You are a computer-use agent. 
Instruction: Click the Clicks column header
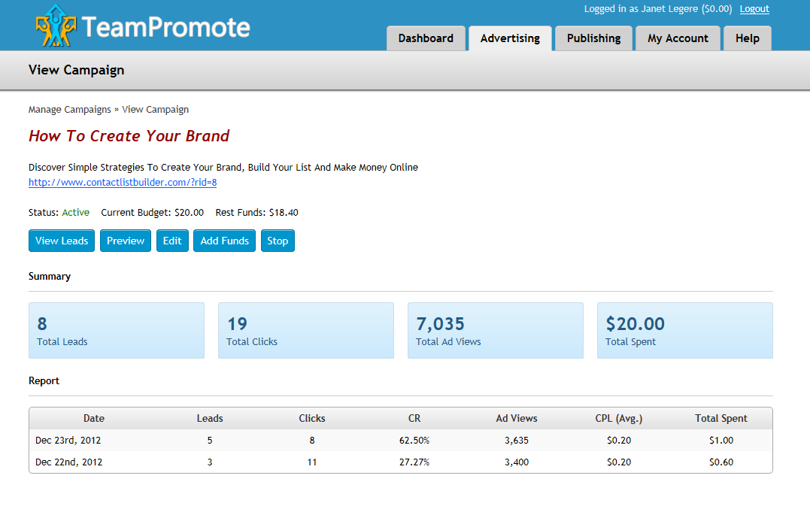312,418
